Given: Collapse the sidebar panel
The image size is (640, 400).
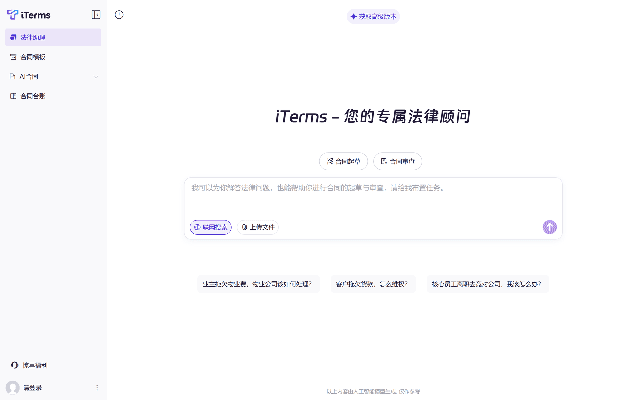Looking at the screenshot, I should tap(96, 15).
